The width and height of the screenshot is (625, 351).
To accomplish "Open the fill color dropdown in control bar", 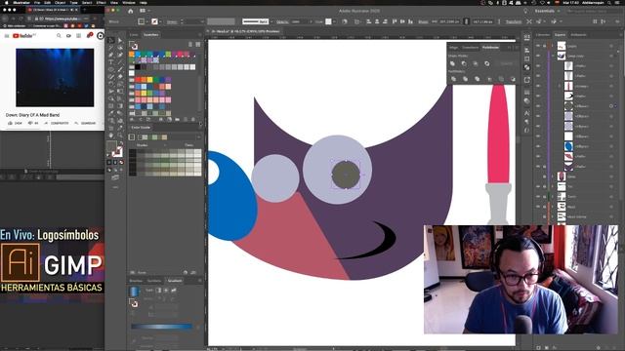I will [147, 21].
